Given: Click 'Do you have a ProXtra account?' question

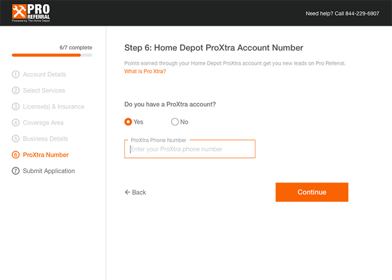Looking at the screenshot, I should [x=170, y=104].
